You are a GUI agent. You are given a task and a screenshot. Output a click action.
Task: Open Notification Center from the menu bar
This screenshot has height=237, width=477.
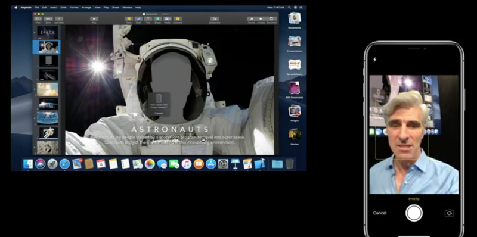301,7
